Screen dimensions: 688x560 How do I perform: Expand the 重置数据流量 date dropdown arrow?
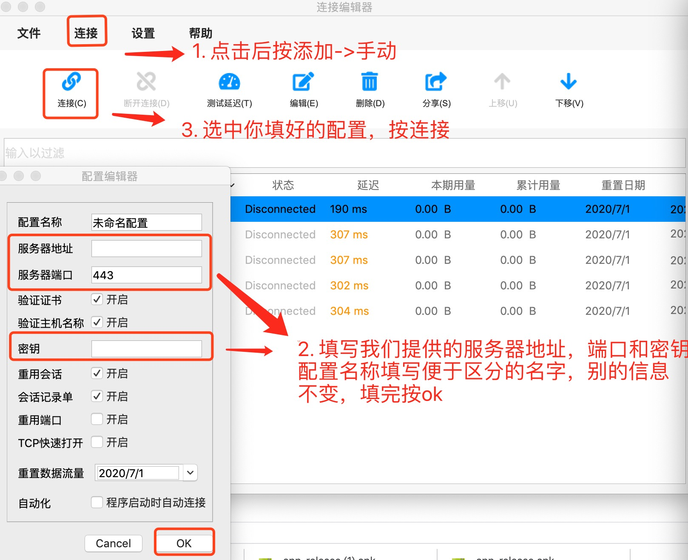190,473
